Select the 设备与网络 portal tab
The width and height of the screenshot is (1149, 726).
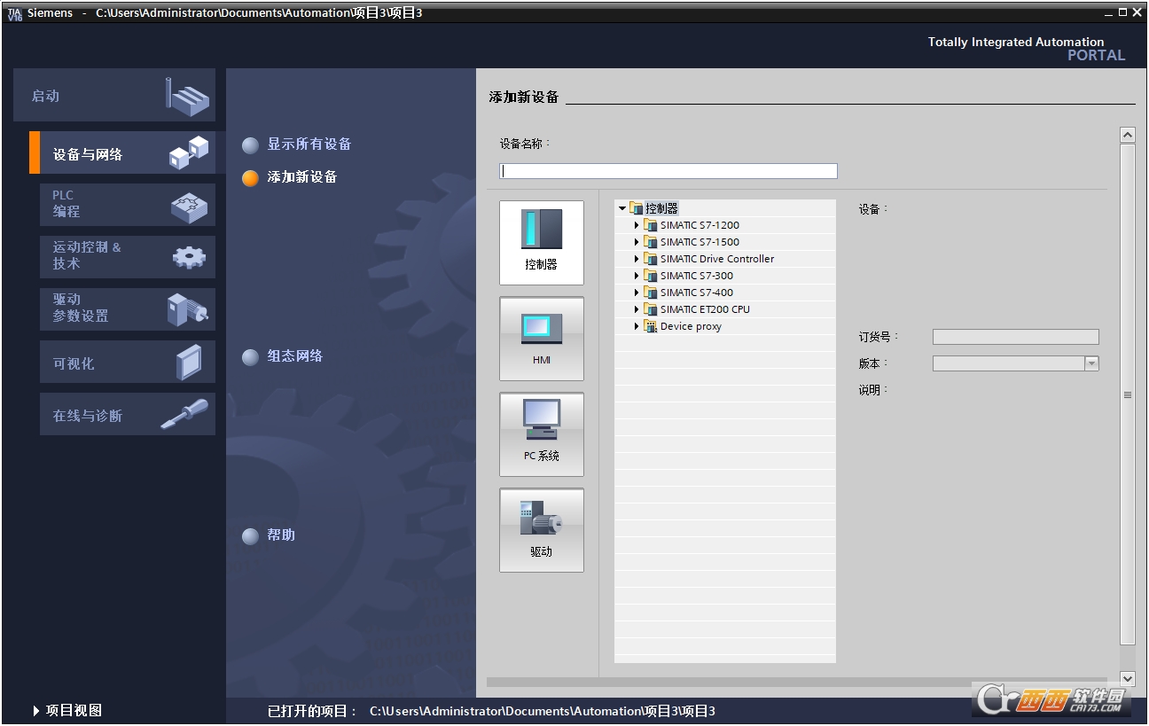pos(122,152)
